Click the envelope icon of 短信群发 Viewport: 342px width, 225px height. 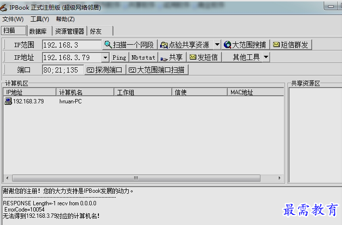(276, 45)
